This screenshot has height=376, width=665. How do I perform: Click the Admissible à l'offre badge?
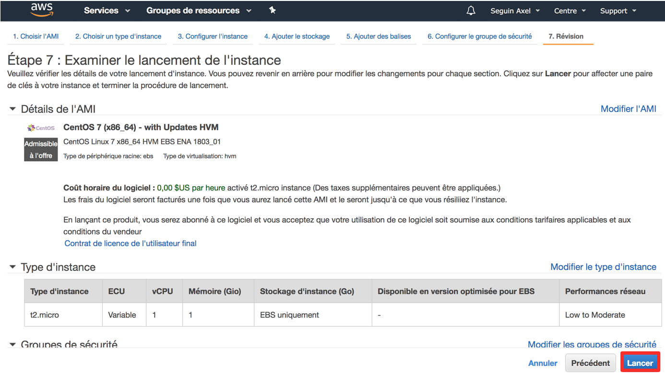click(41, 150)
